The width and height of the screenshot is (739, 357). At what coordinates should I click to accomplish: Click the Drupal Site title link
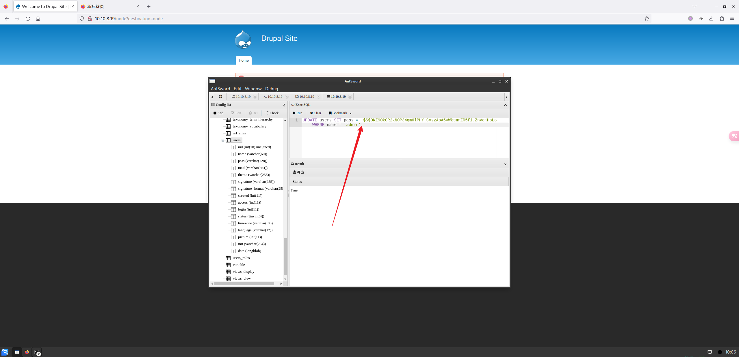tap(279, 38)
